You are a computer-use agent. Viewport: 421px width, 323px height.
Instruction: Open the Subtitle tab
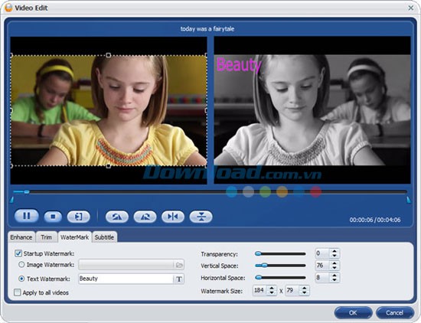pyautogui.click(x=104, y=237)
